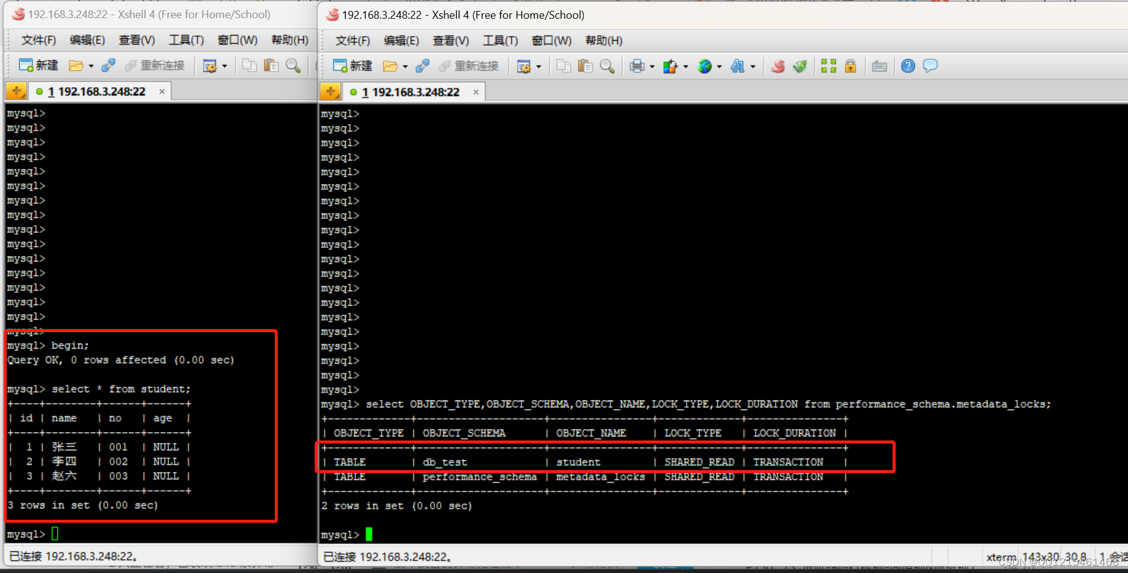The image size is (1128, 573).
Task: Expand the printer dropdown arrow
Action: [x=652, y=67]
